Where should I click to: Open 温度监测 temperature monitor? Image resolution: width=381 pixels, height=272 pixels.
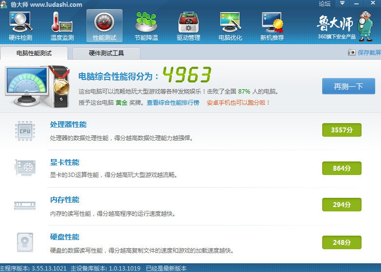(x=62, y=26)
